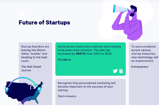Viewport: 159px width, 105px height.
Task: Open the PitchBook source link
Action: tap(64, 60)
